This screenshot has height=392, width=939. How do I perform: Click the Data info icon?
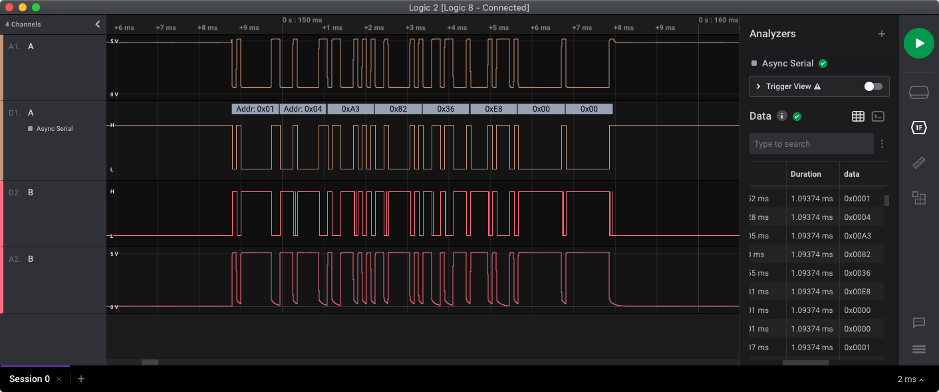pyautogui.click(x=782, y=116)
